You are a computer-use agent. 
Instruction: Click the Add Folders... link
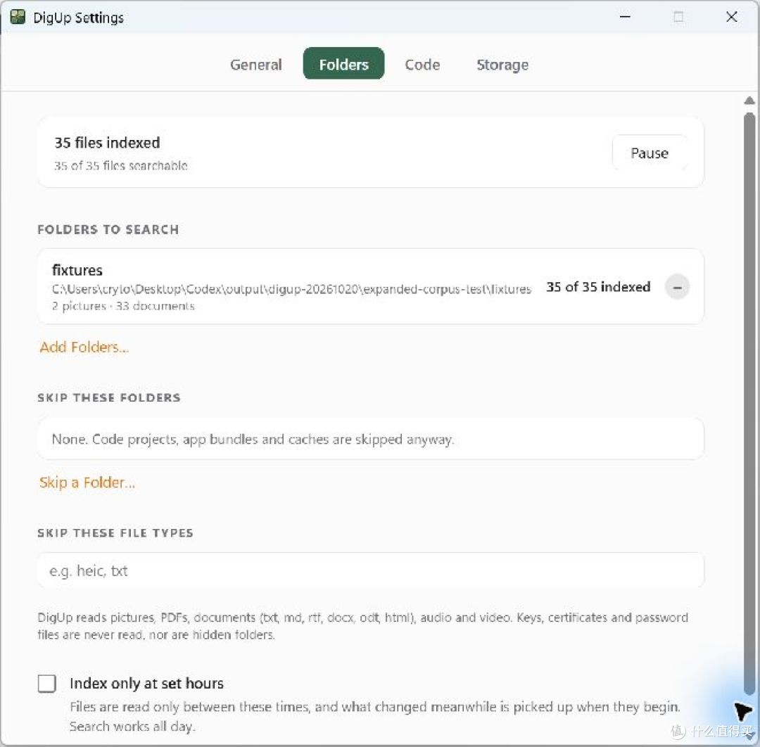pyautogui.click(x=84, y=347)
